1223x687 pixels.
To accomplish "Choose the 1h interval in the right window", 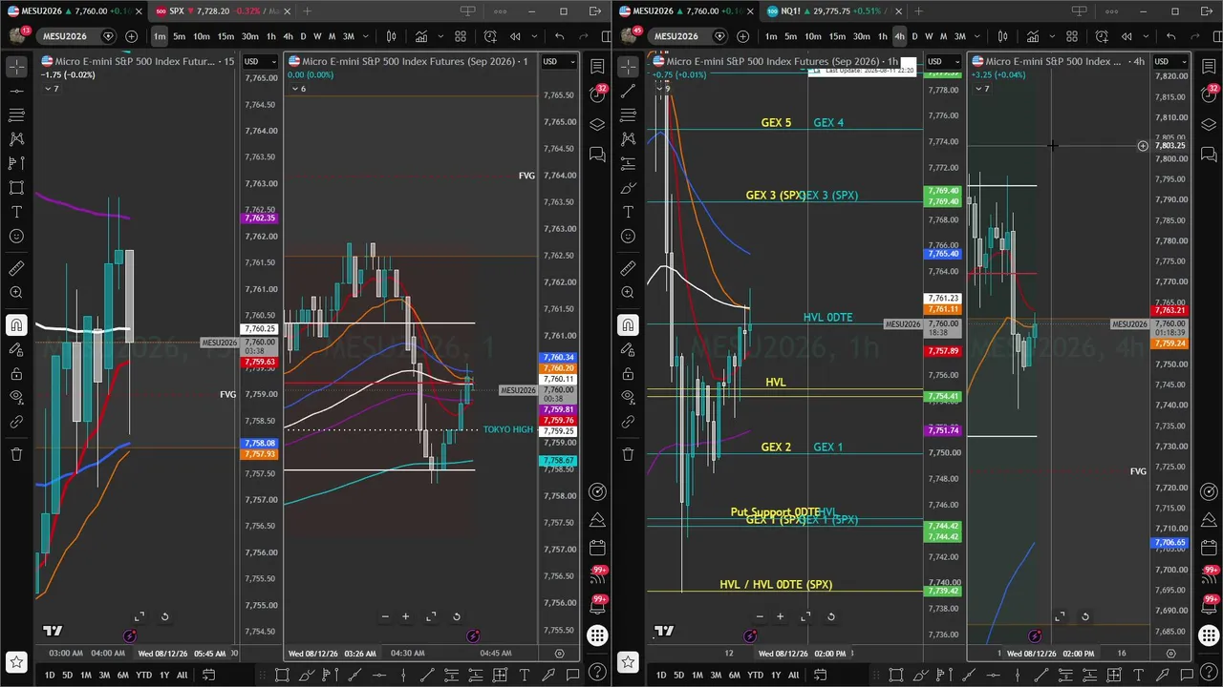I will click(883, 36).
